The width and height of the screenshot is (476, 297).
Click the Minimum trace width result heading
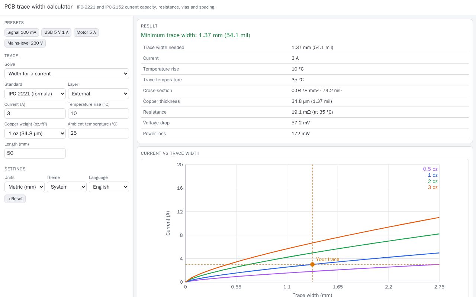pos(196,35)
